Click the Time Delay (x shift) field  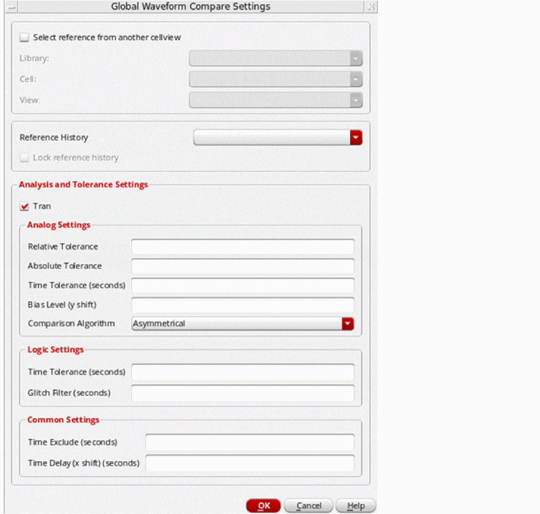249,463
